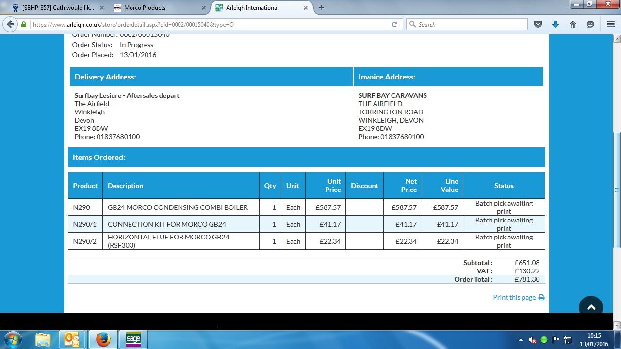The height and width of the screenshot is (349, 621).
Task: Reload the current page
Action: click(394, 24)
